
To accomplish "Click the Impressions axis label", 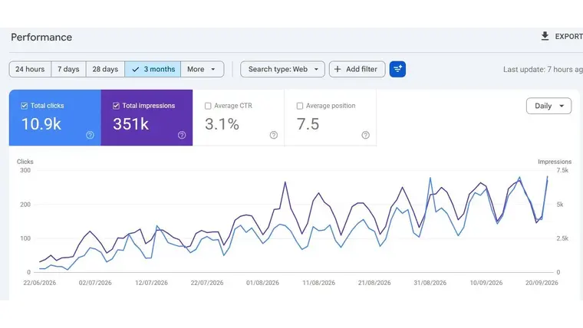I will click(555, 162).
